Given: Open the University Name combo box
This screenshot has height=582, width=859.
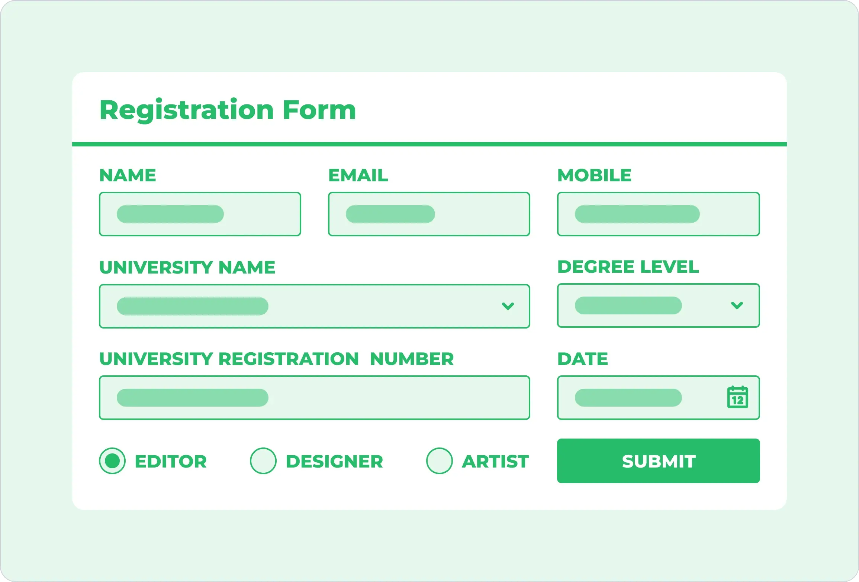Looking at the screenshot, I should (x=315, y=306).
